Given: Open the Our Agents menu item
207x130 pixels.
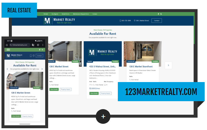Looking at the screenshot, I should (x=55, y=14).
